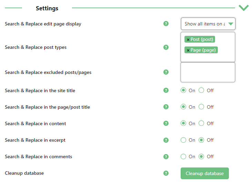
Task: Click help icon for content setting
Action: (x=166, y=123)
